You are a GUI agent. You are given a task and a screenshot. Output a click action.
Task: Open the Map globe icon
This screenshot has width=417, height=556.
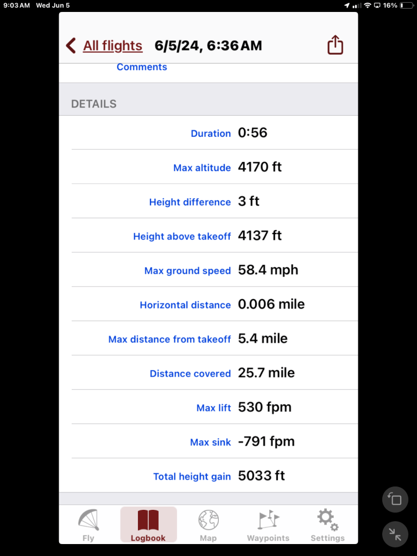208,520
